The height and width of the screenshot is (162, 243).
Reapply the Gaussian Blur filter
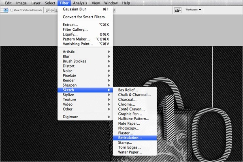pyautogui.click(x=85, y=9)
